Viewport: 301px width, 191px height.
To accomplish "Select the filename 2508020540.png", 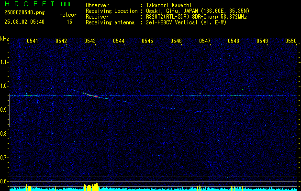I will pos(24,13).
